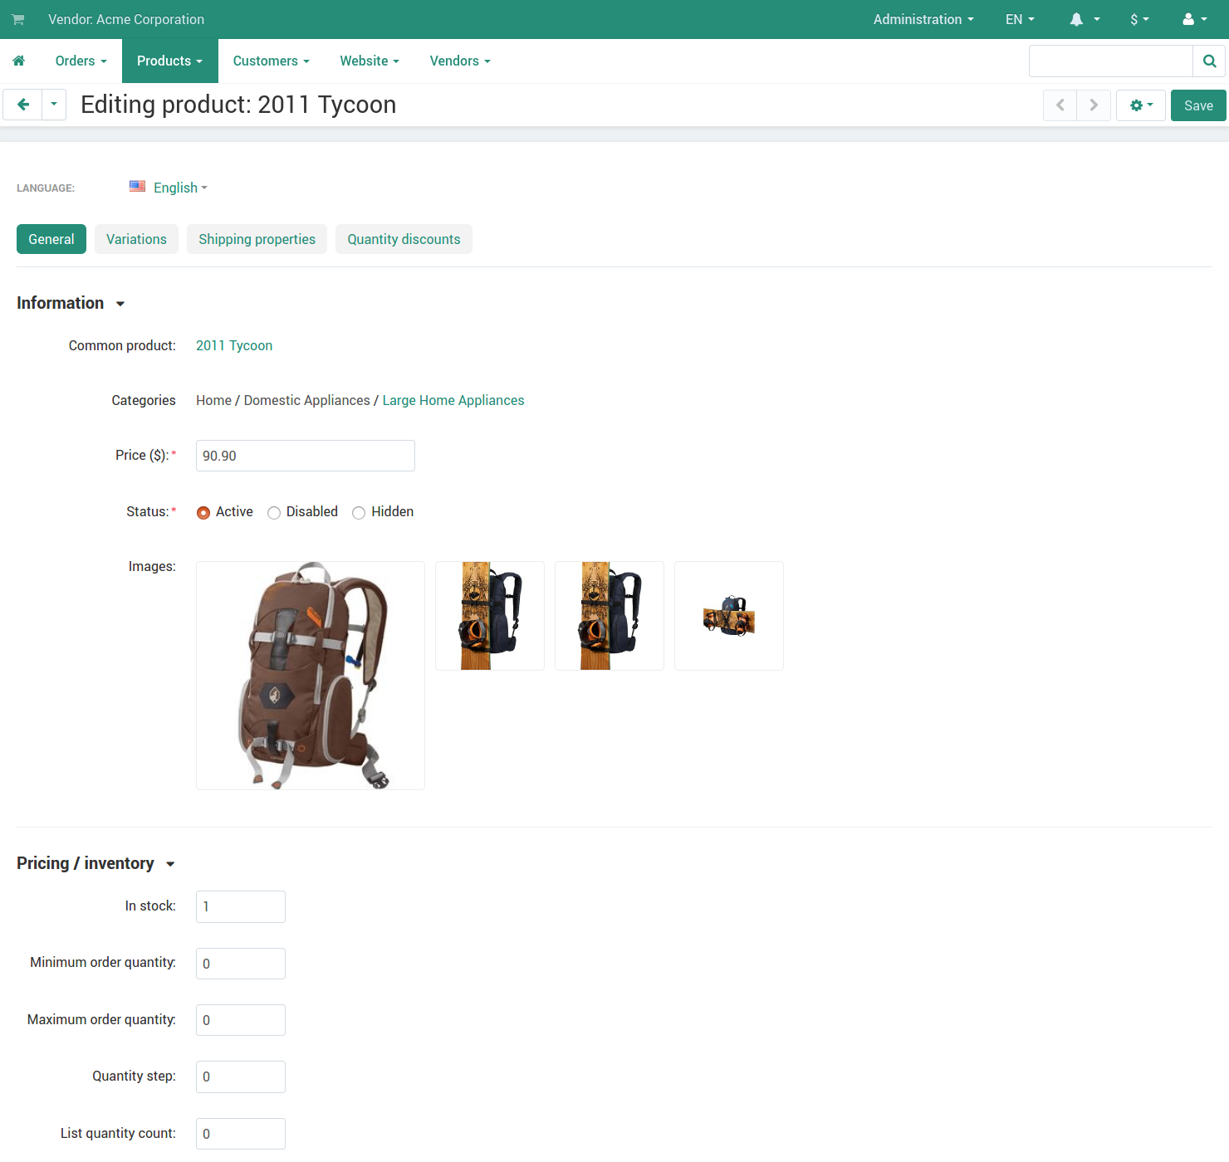1229x1162 pixels.
Task: Open dropdown next to back arrow
Action: (x=54, y=105)
